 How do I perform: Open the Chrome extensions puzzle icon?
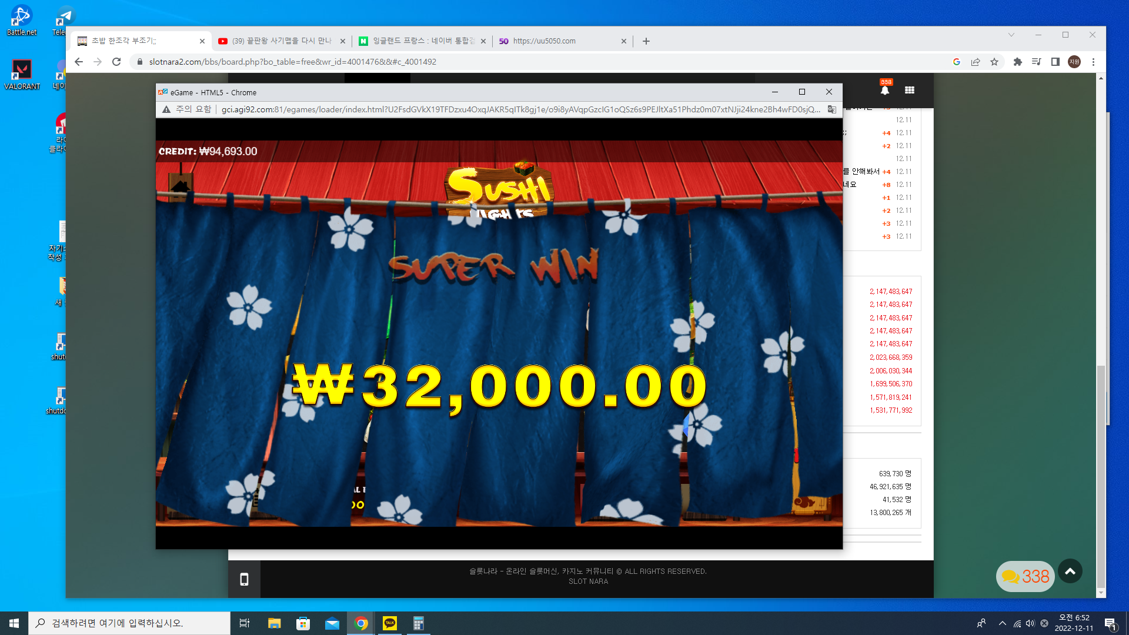1018,62
